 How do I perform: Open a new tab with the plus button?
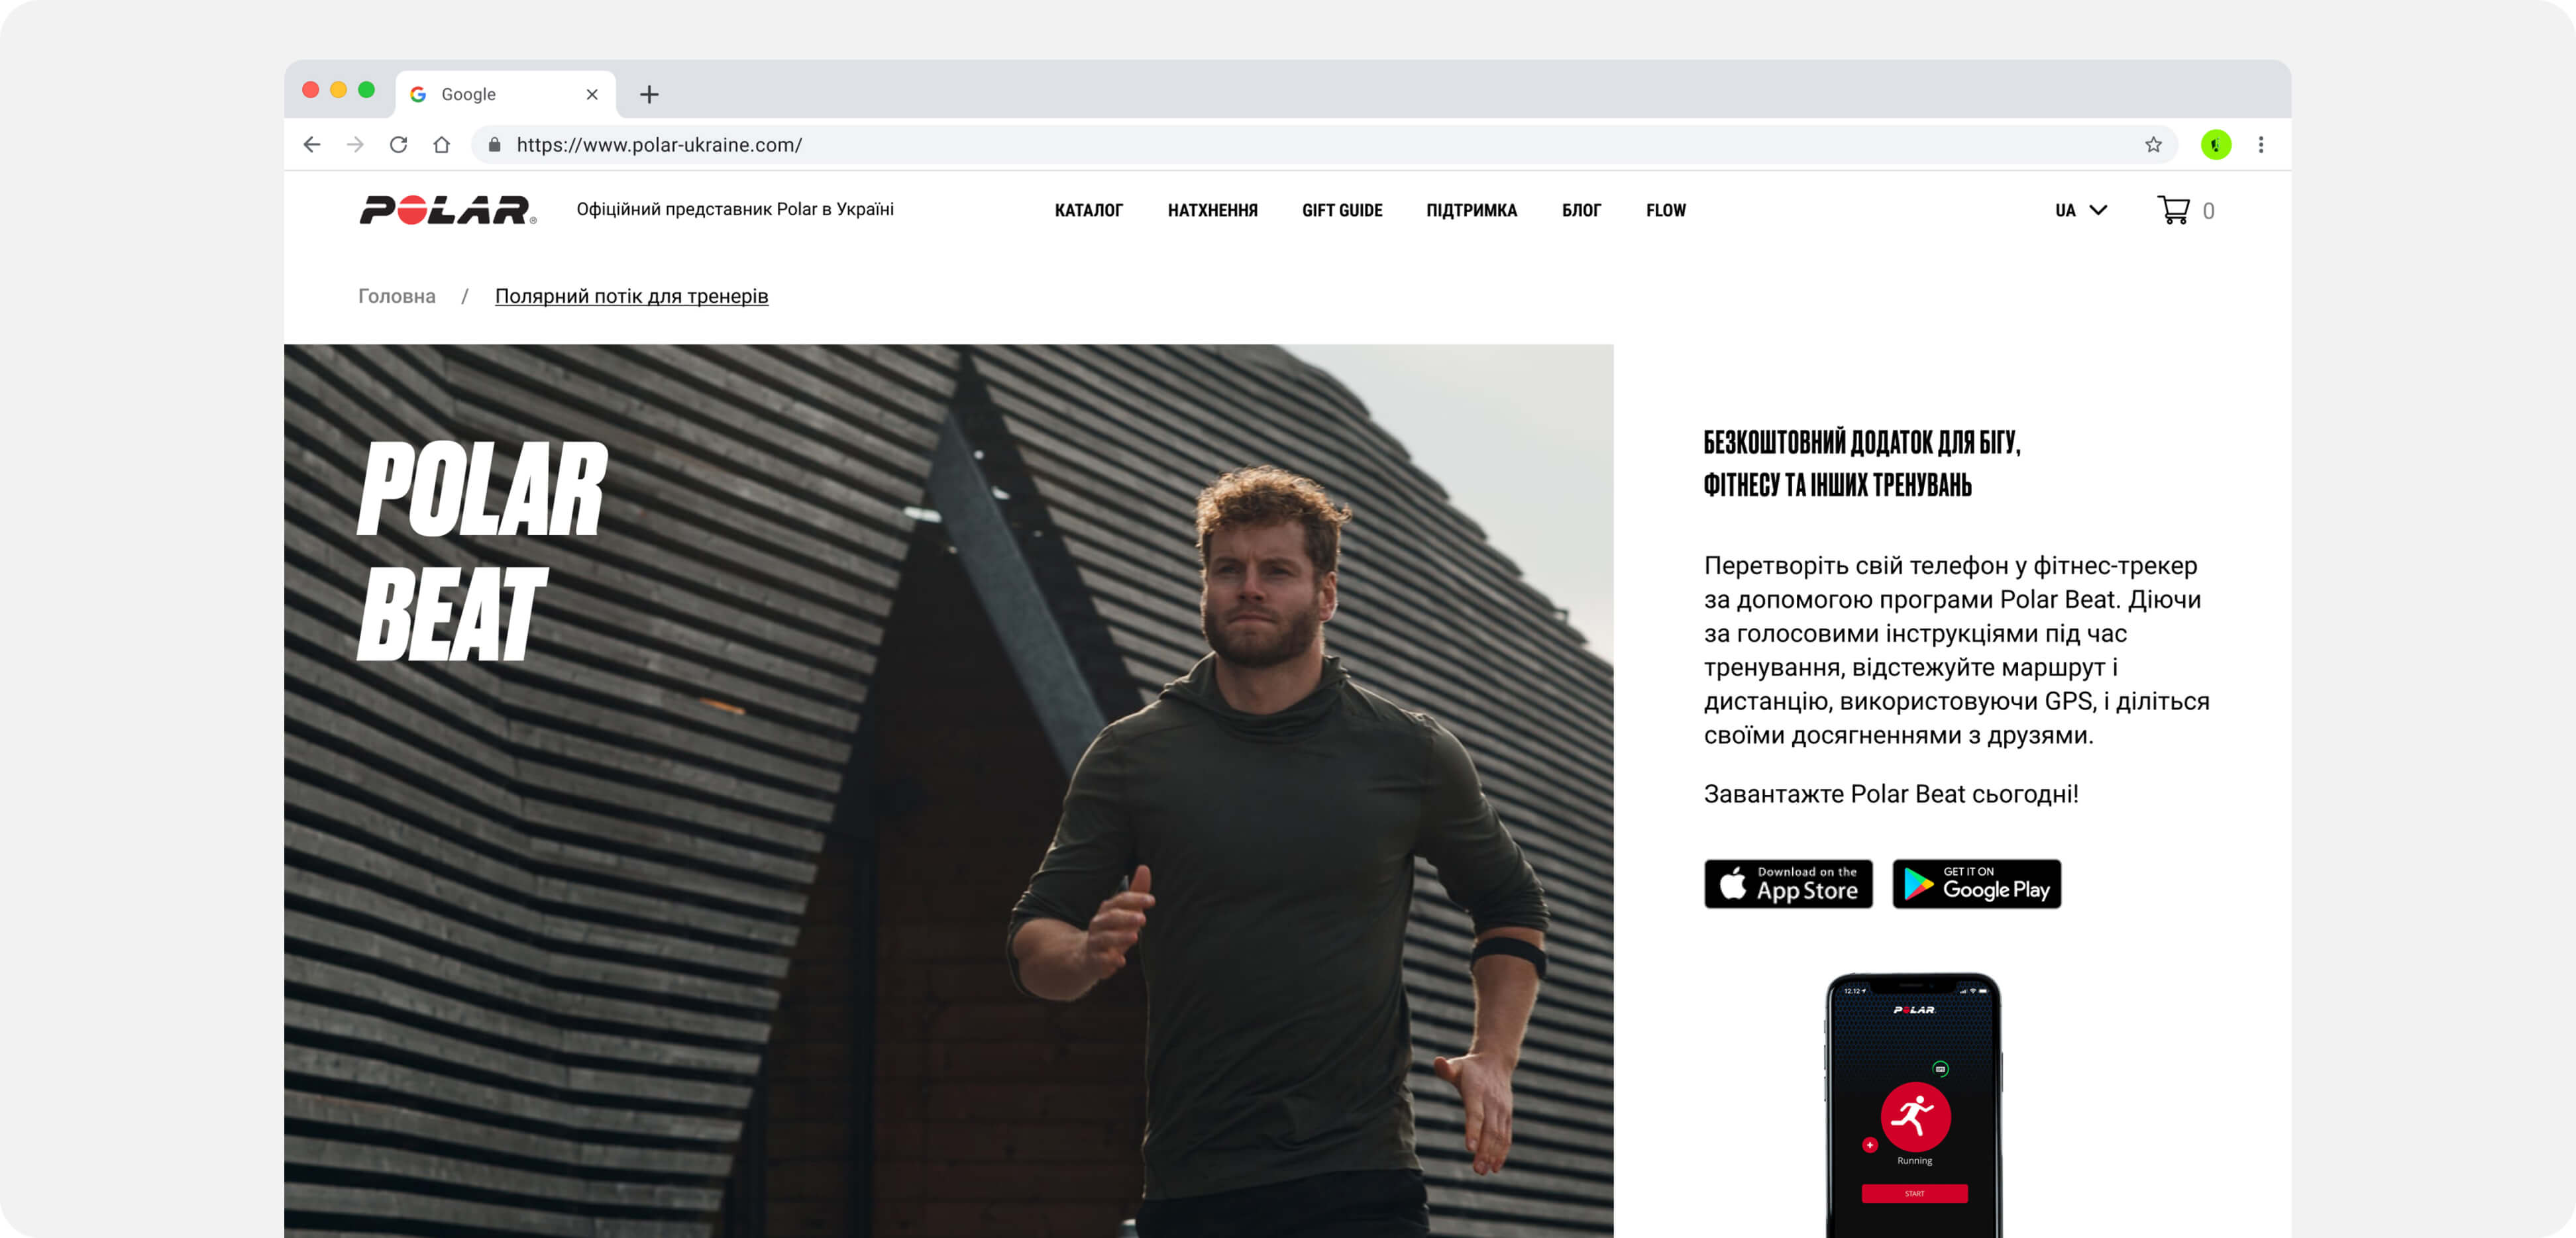(x=649, y=94)
